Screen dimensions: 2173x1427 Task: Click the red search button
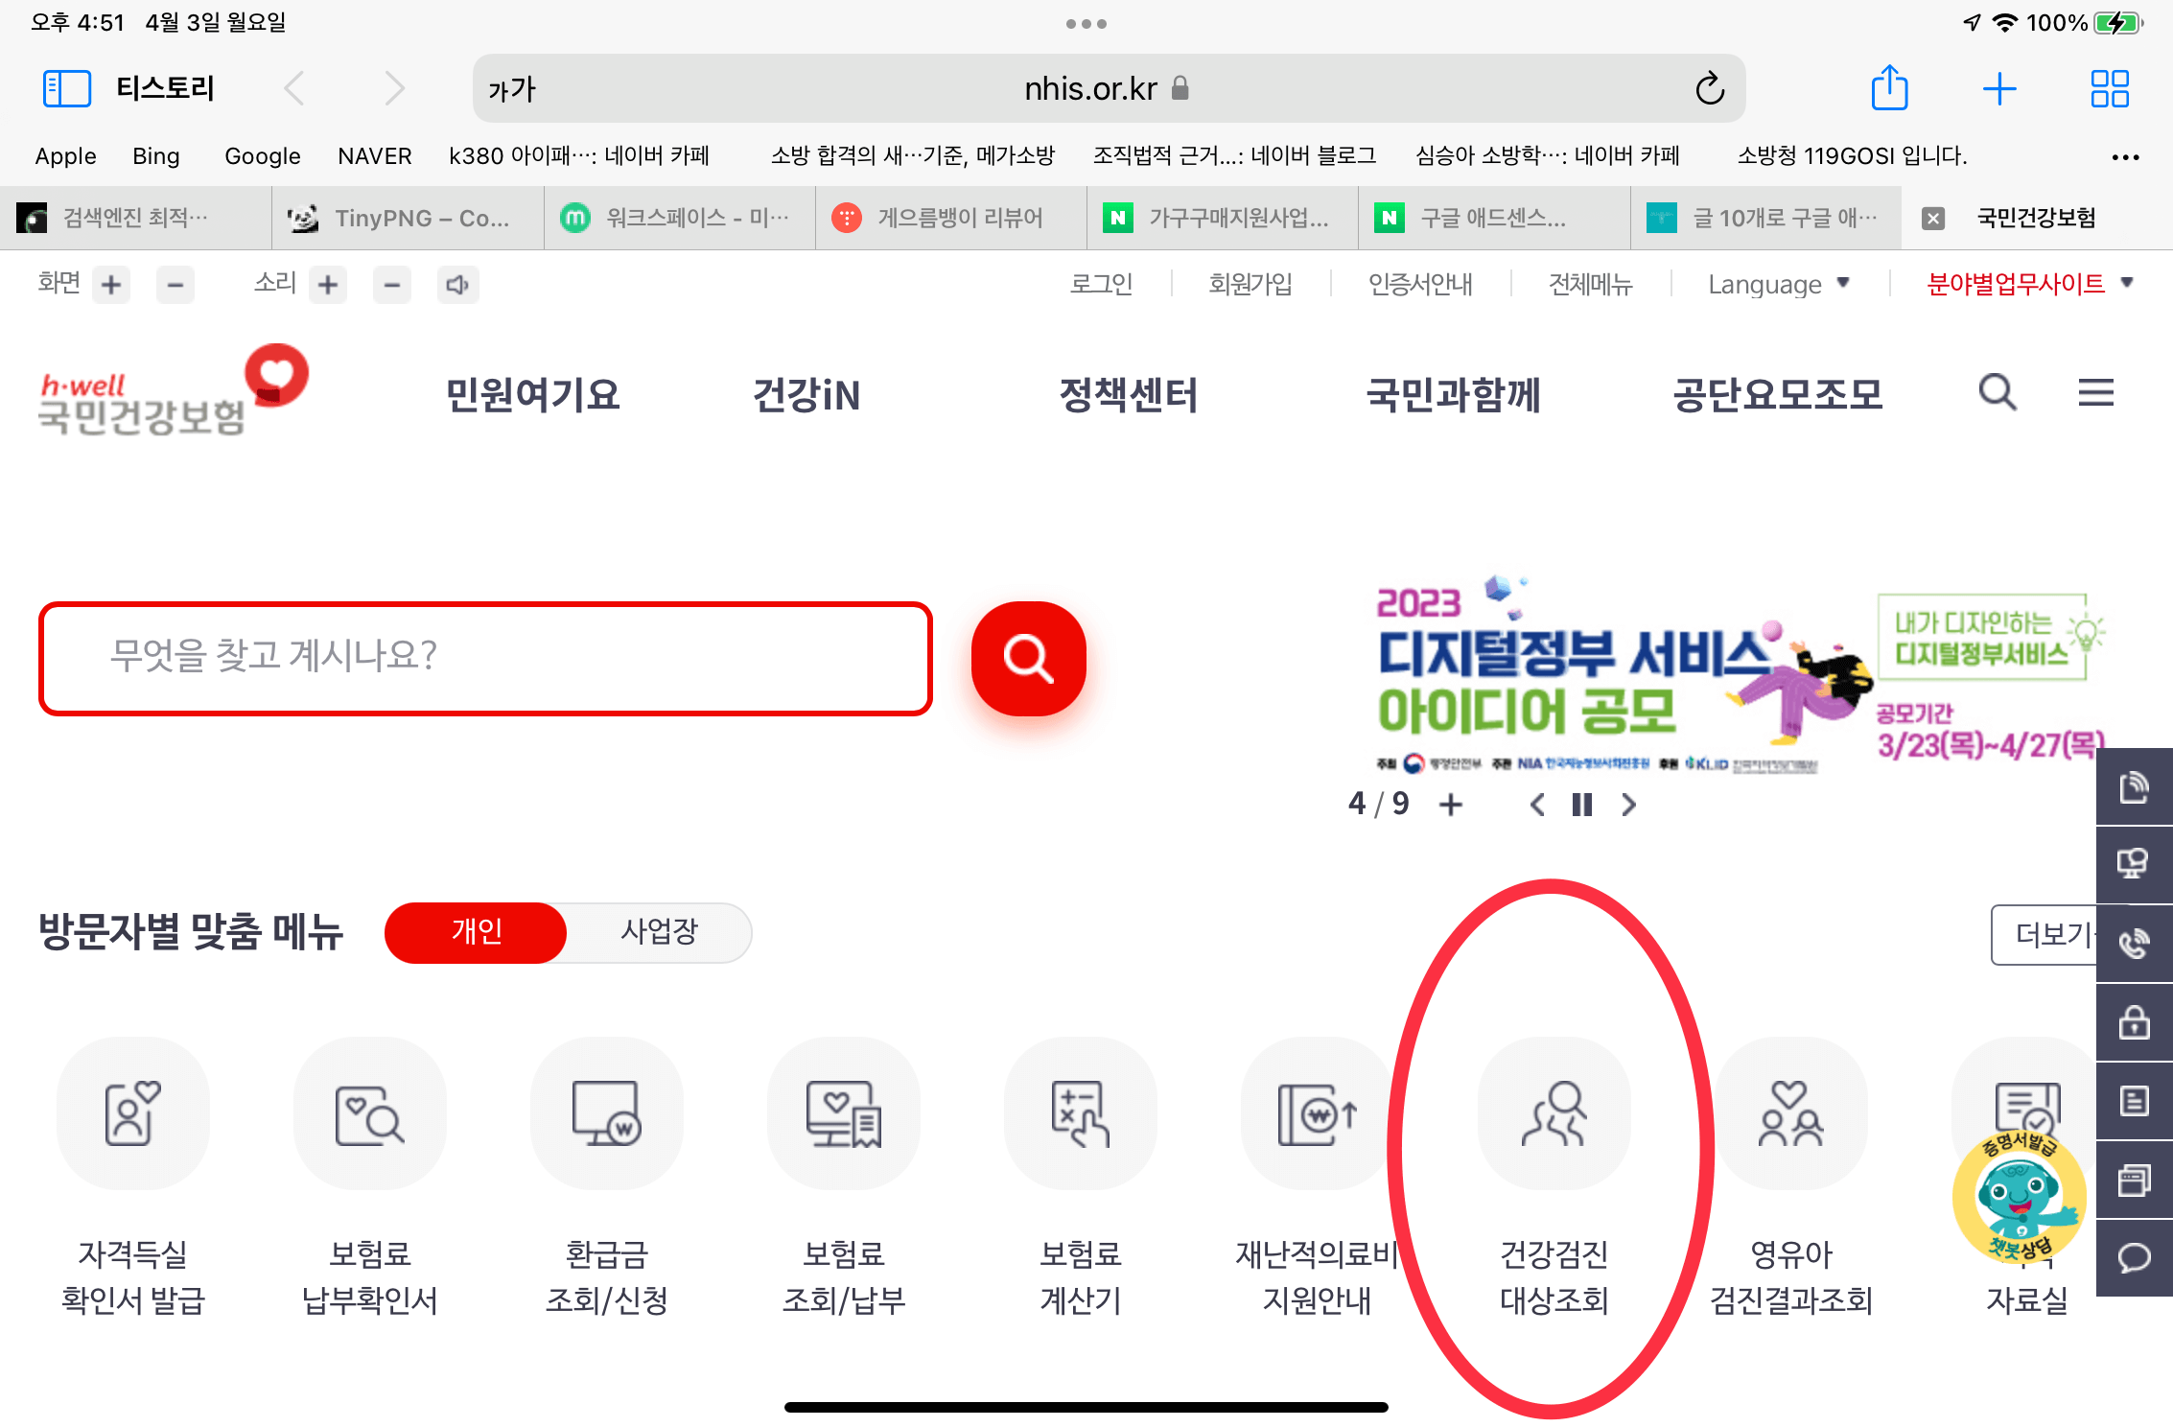(x=1028, y=659)
